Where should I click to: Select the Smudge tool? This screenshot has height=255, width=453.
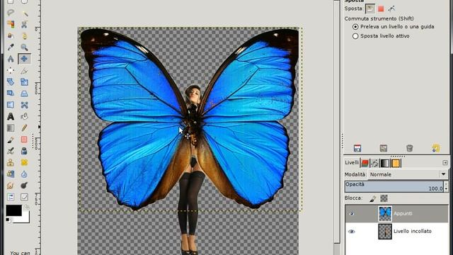[x=11, y=186]
